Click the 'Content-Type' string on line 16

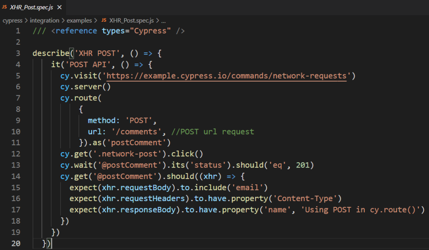(x=305, y=199)
